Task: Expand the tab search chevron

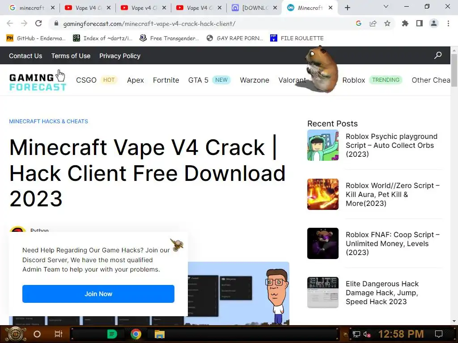Action: click(x=386, y=6)
